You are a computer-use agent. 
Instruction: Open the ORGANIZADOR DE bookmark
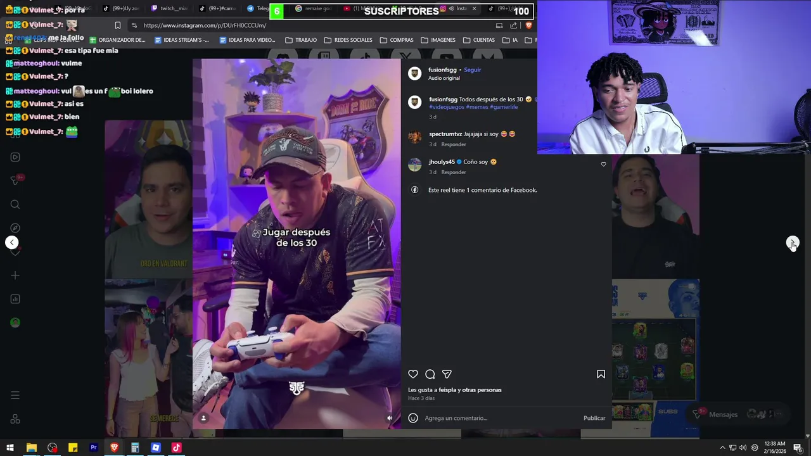click(x=117, y=40)
